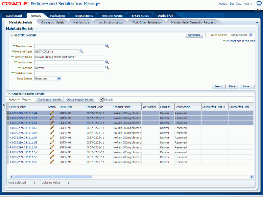Open the Lot Synchronization subtab
The width and height of the screenshot is (263, 197).
pyautogui.click(x=111, y=22)
